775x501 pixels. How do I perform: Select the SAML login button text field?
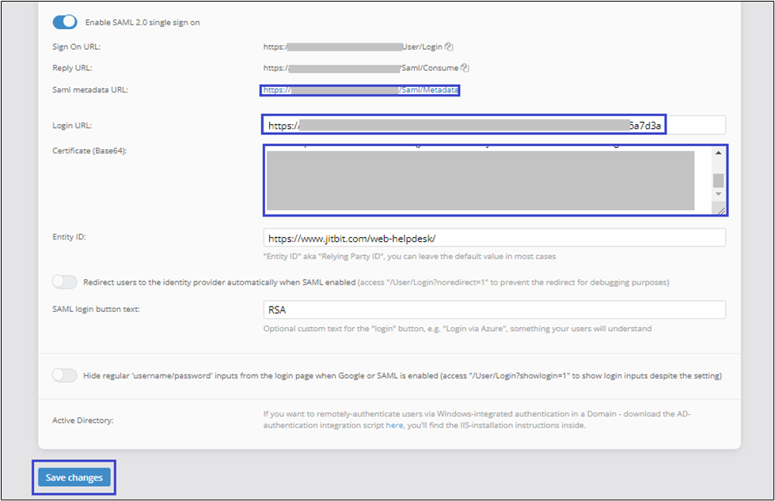coord(494,311)
